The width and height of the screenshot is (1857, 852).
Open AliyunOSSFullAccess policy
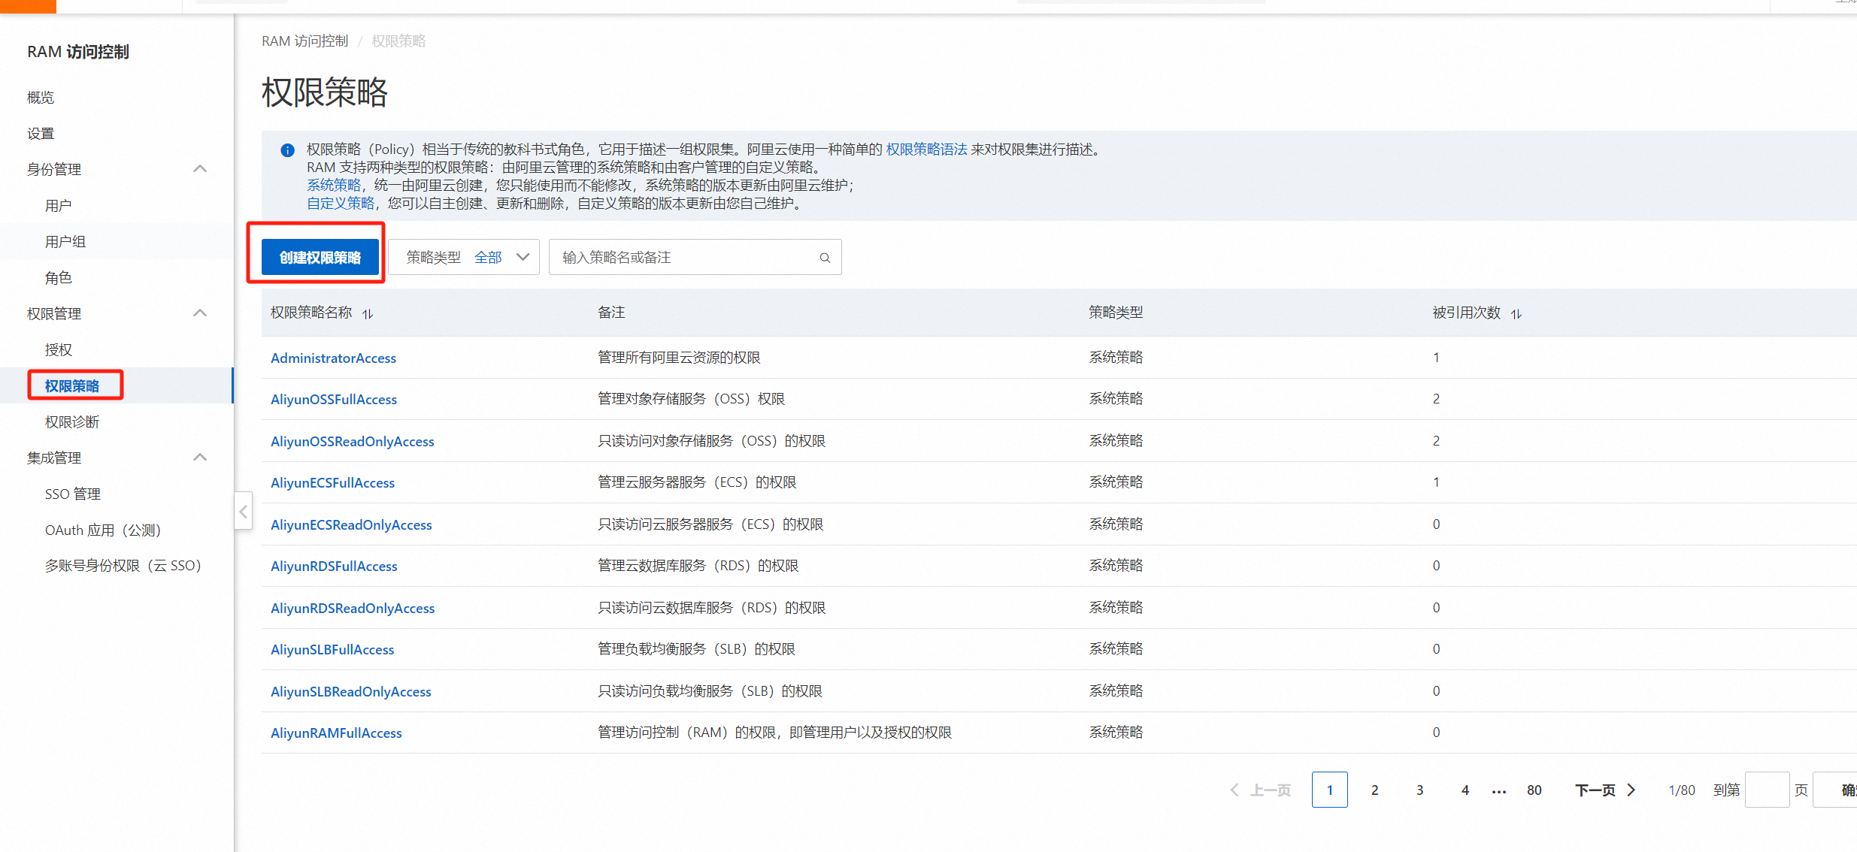(x=334, y=400)
